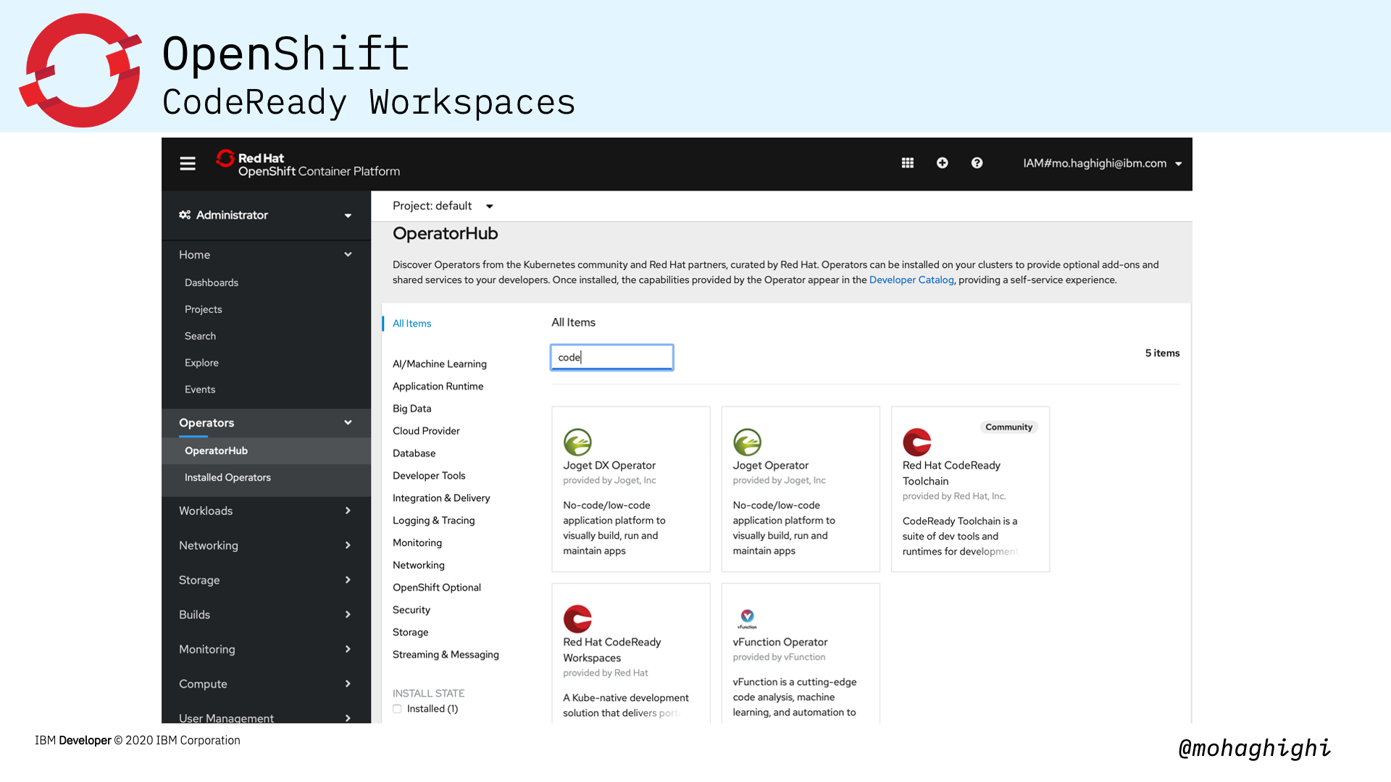Open Projects in the sidebar
The image size is (1391, 782).
click(204, 309)
